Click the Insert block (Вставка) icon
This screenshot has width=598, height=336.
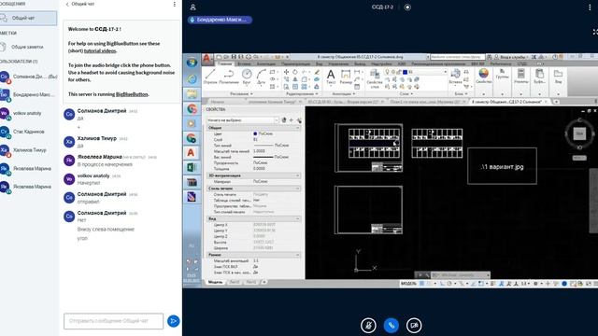click(455, 76)
